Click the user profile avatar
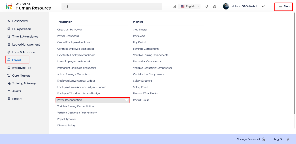The height and width of the screenshot is (144, 296). point(226,6)
